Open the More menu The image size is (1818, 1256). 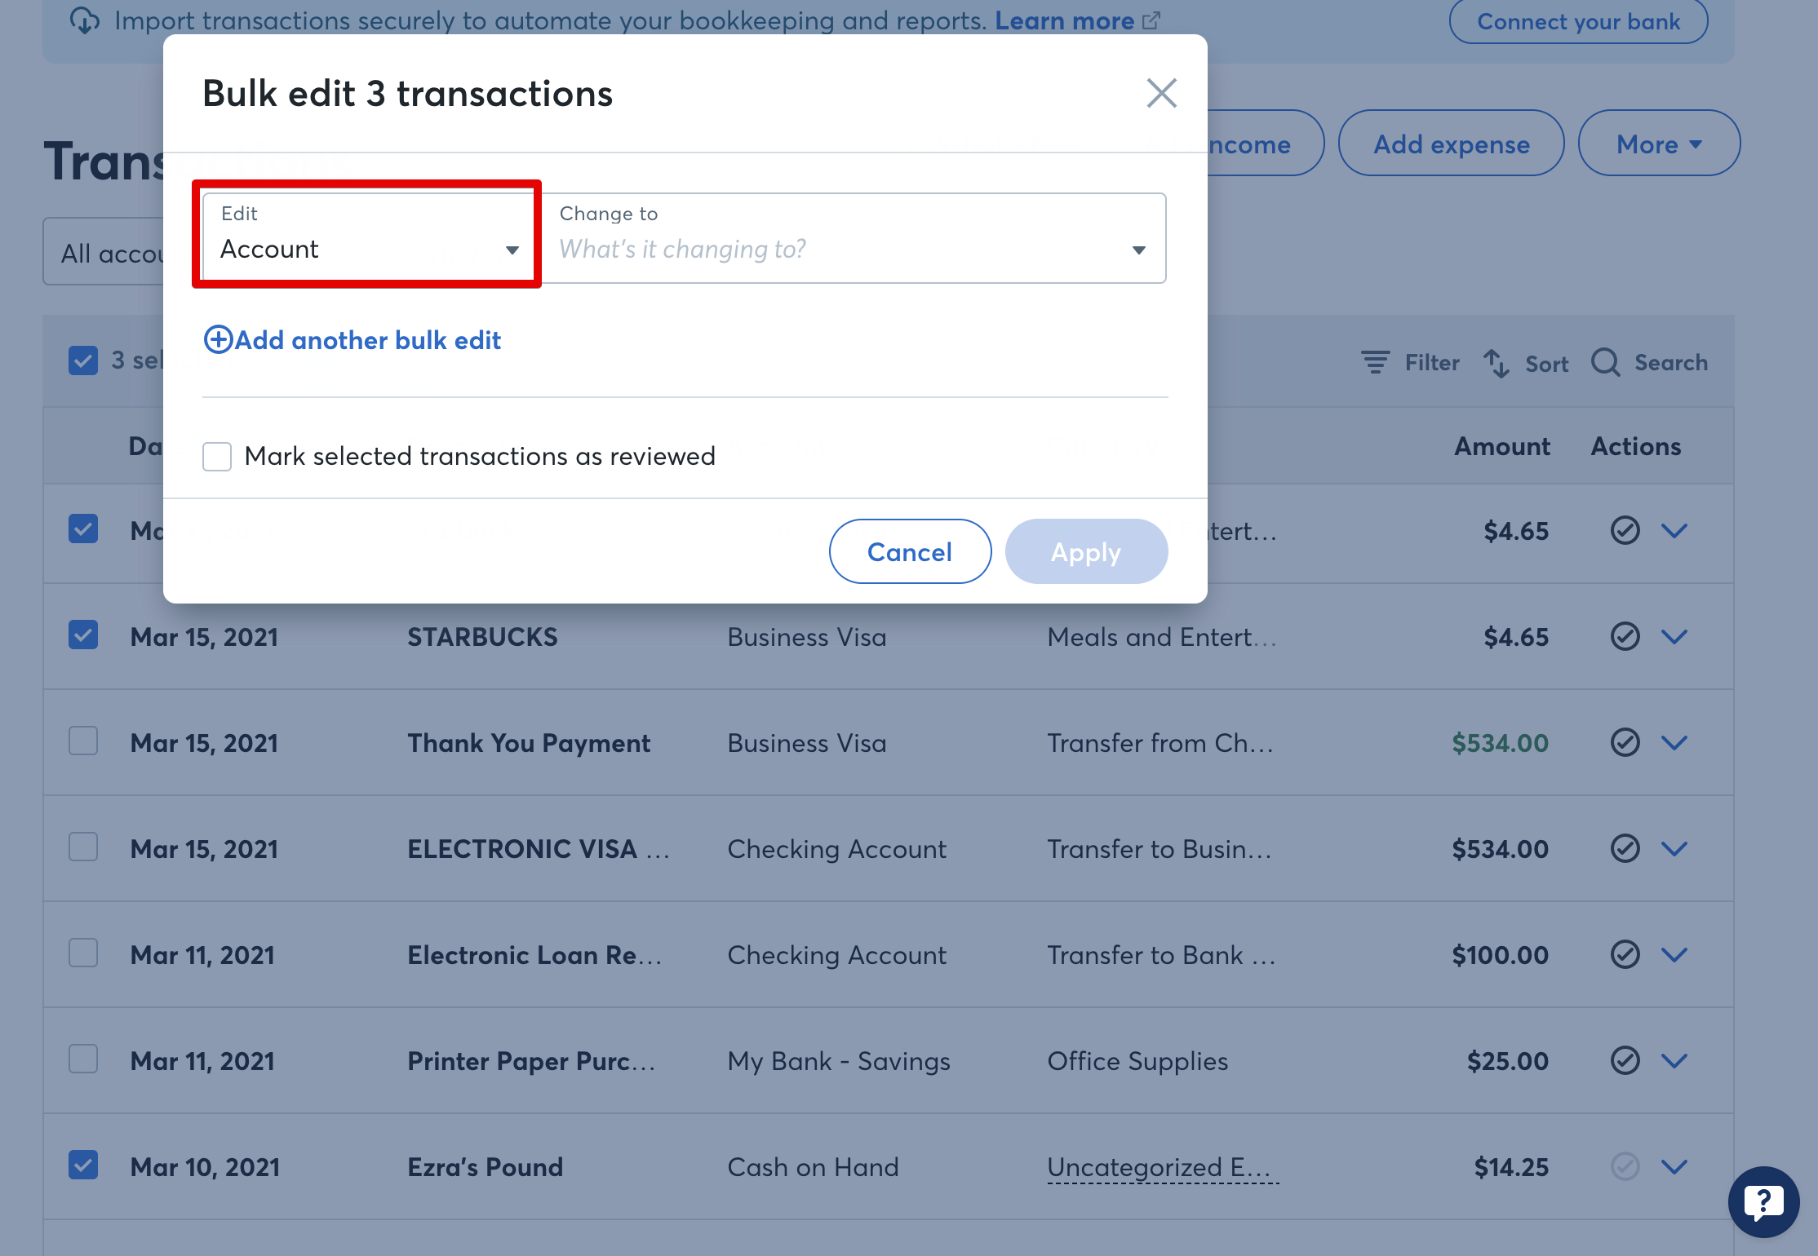(1659, 144)
